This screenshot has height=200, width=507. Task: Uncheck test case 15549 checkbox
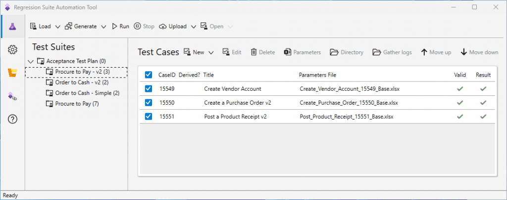149,89
